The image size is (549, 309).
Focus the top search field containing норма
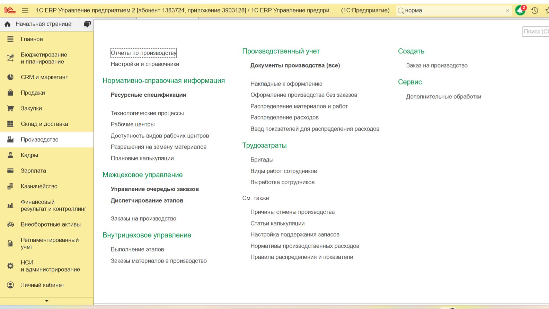[454, 11]
